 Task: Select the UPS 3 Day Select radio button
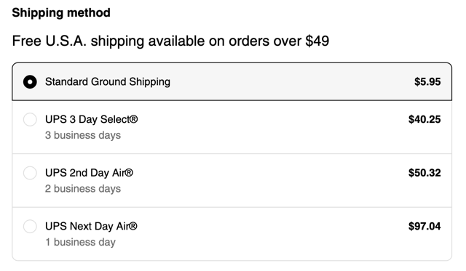coord(30,119)
